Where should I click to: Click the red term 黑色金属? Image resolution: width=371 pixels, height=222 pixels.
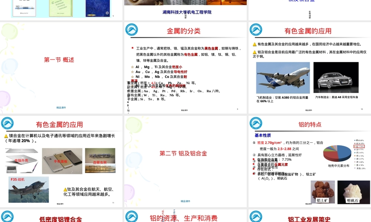[211, 48]
